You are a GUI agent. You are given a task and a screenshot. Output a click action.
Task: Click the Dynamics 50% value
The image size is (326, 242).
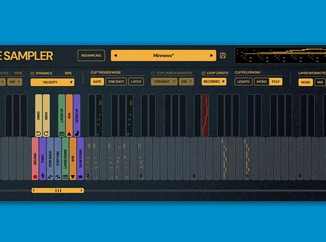tap(68, 73)
